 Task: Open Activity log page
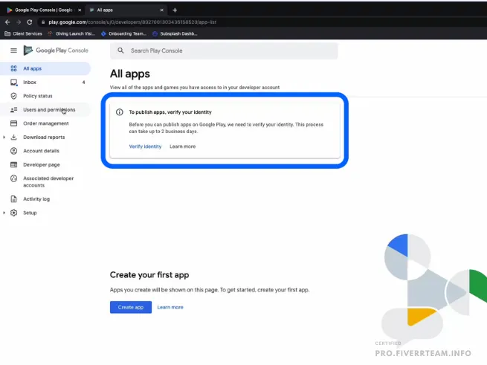point(45,198)
